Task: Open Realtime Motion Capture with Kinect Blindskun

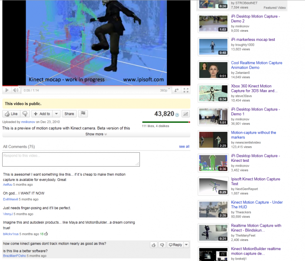Action: tap(256, 228)
